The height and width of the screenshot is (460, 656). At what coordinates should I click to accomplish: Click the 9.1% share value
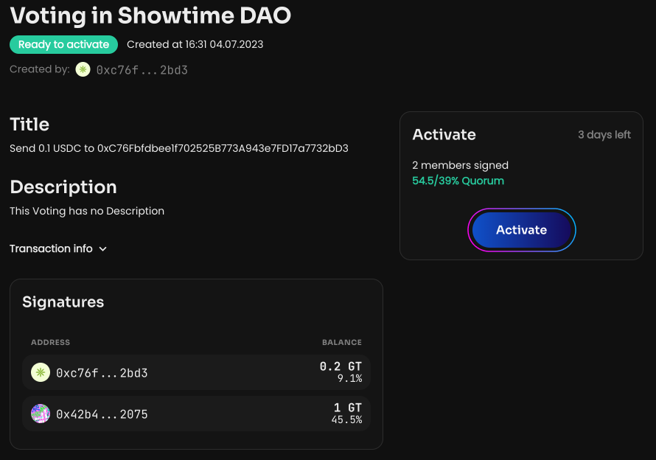point(350,378)
